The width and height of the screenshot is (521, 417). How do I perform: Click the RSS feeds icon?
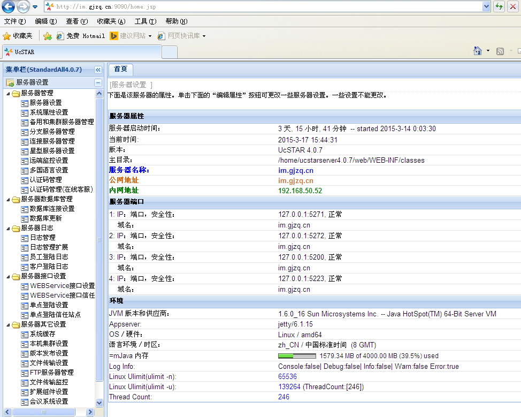(x=500, y=51)
